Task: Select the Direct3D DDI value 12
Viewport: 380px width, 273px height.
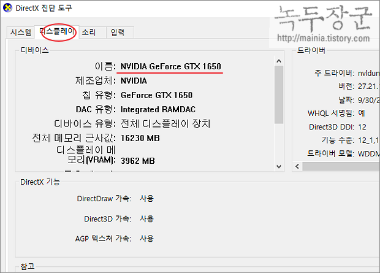Action: pos(362,127)
